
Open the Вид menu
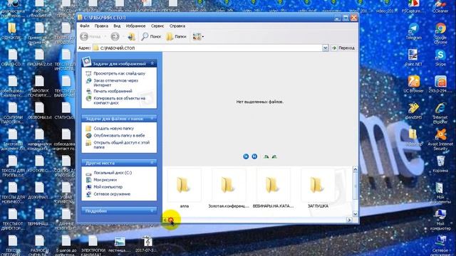tap(117, 26)
